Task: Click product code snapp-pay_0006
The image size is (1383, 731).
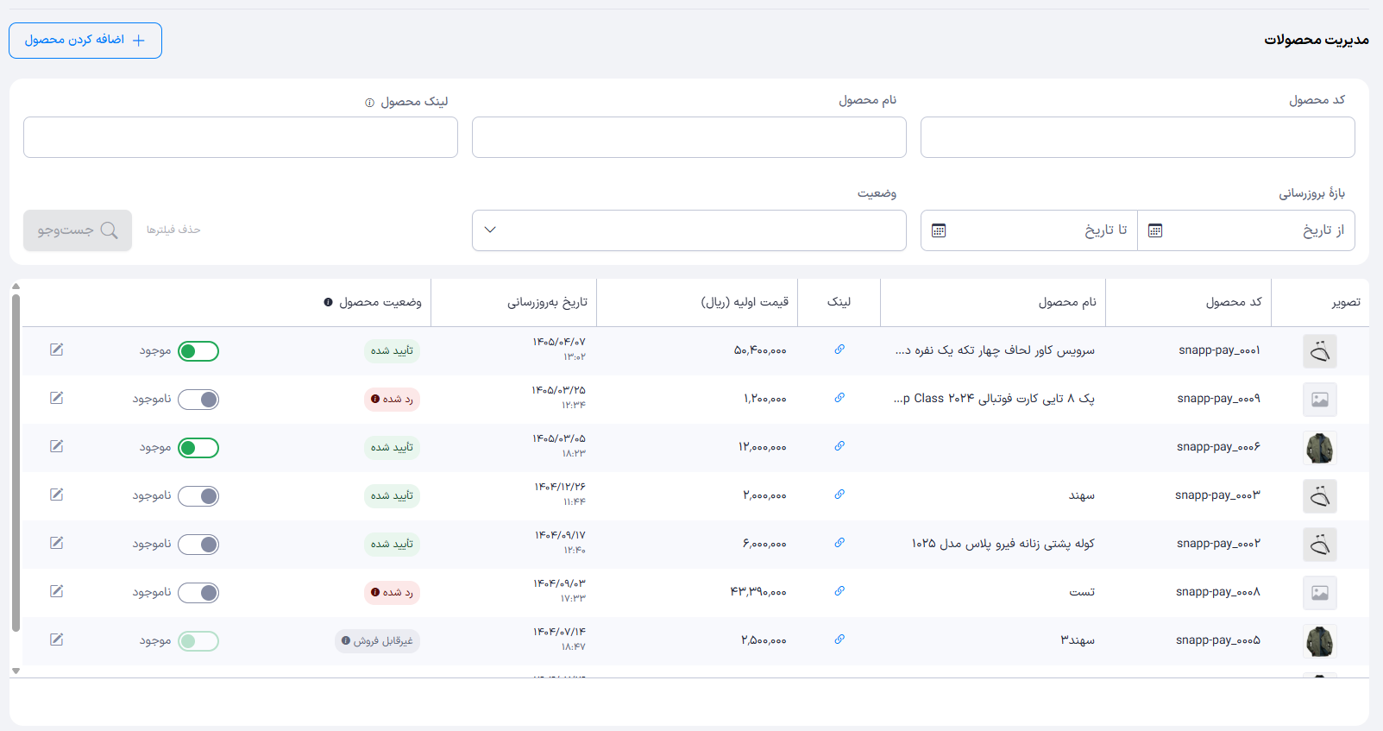Action: [x=1218, y=447]
